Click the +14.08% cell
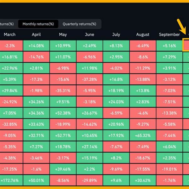The image size is (189, 189). (x=36, y=46)
